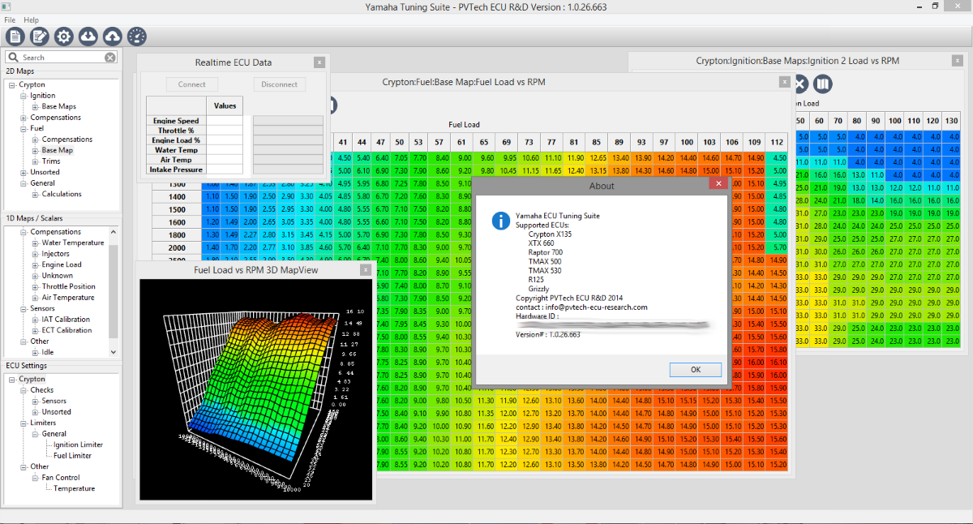Click the new document toolbar icon

click(x=15, y=36)
